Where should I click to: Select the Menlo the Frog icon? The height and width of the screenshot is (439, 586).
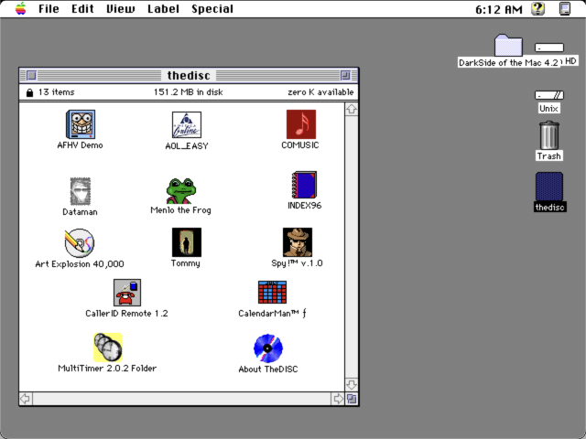point(181,191)
